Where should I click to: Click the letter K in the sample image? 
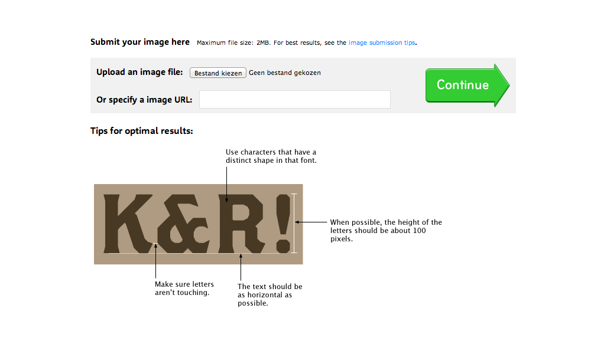coord(128,224)
